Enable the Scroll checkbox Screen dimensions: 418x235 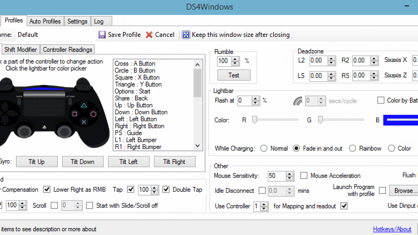tap(54, 205)
